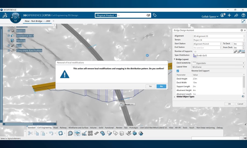Open the Physical Product search filter dropdown
The image size is (247, 148).
106,15
